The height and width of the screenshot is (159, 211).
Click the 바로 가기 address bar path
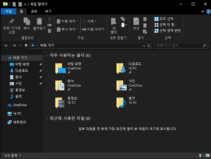tap(47, 45)
